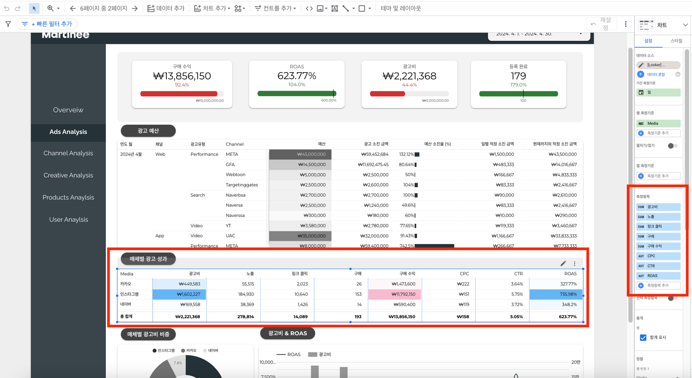Open the 컨트롤 추가 dropdown
This screenshot has height=378, width=692.
pos(275,8)
